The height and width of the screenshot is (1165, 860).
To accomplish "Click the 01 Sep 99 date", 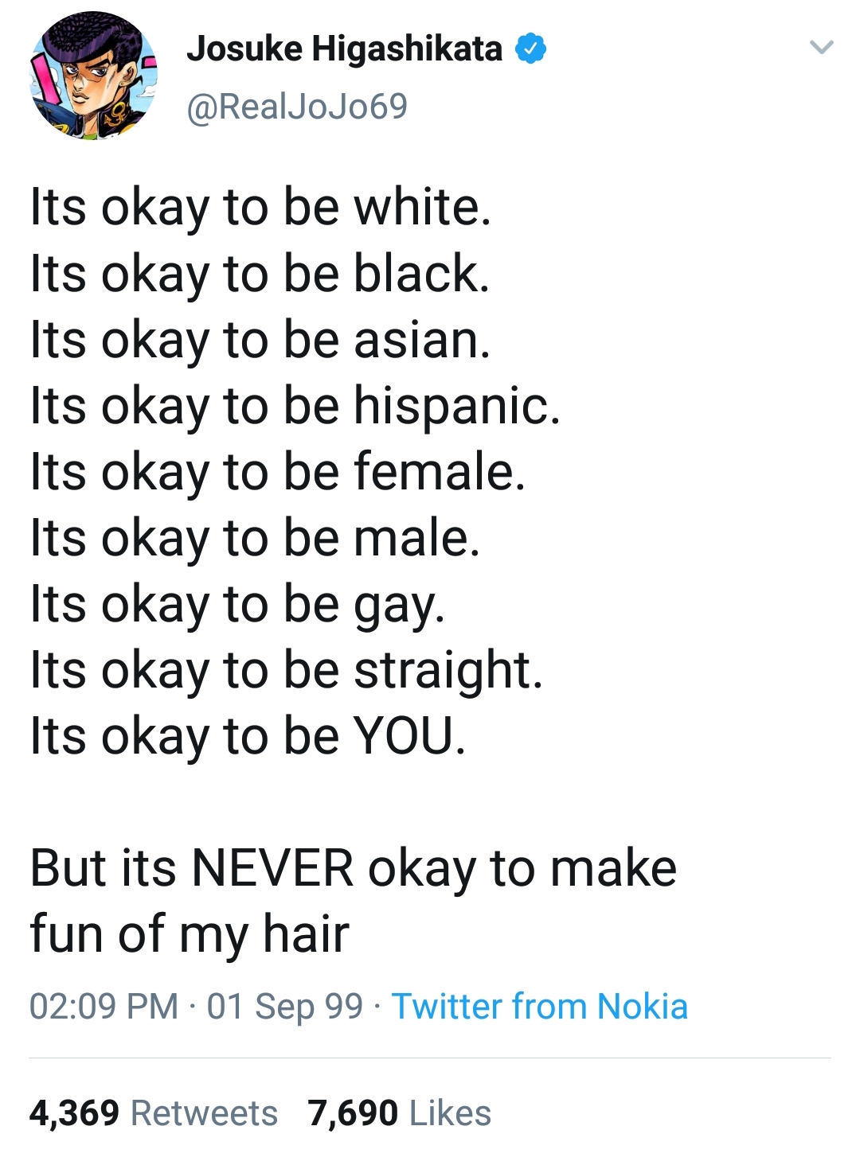I will point(285,1007).
